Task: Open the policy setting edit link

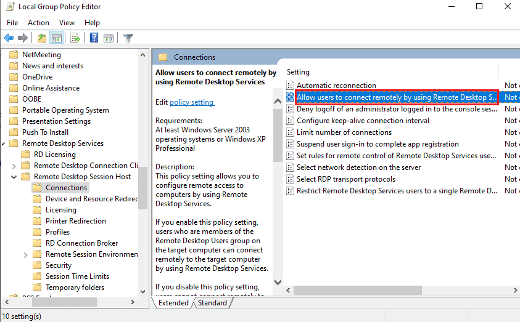Action: coord(192,102)
